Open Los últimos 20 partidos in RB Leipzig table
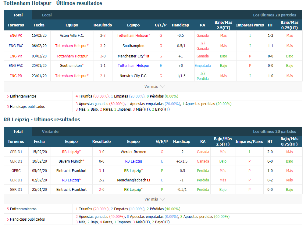Screen dimensions: 306x227 [x=275, y=131]
